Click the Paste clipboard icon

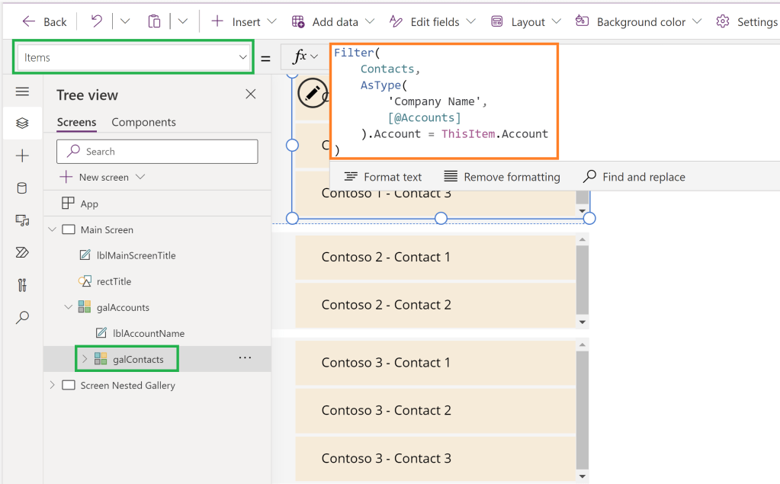(154, 21)
